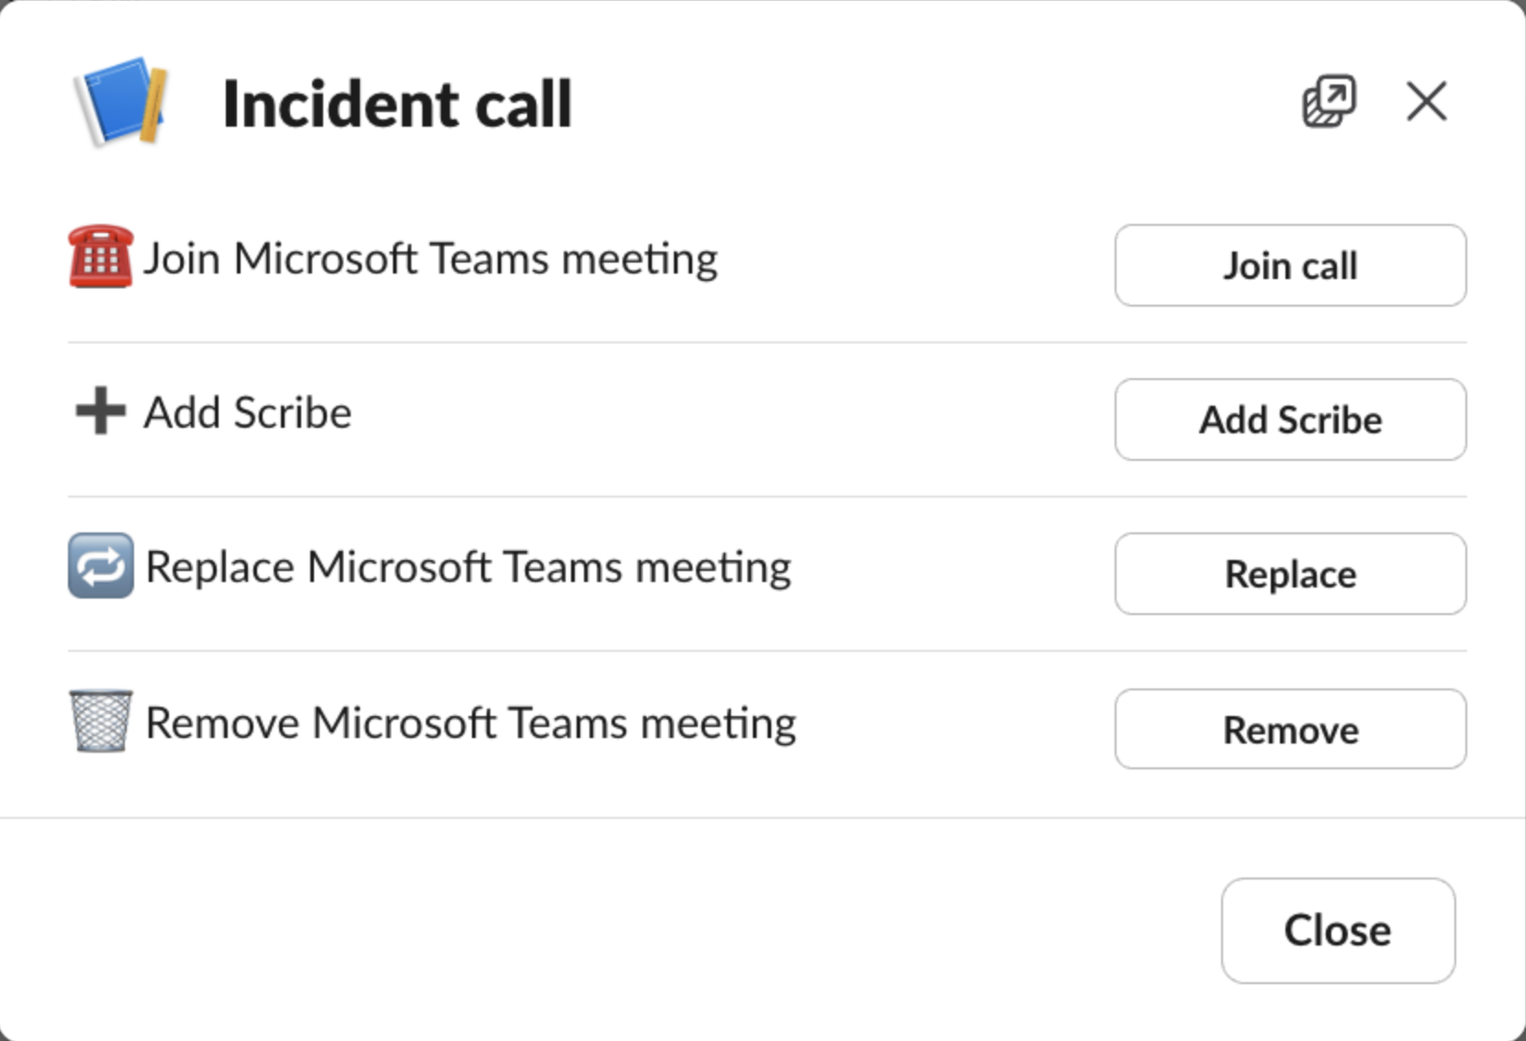The height and width of the screenshot is (1041, 1526).
Task: Dismiss the dialog with the X icon
Action: pyautogui.click(x=1426, y=101)
